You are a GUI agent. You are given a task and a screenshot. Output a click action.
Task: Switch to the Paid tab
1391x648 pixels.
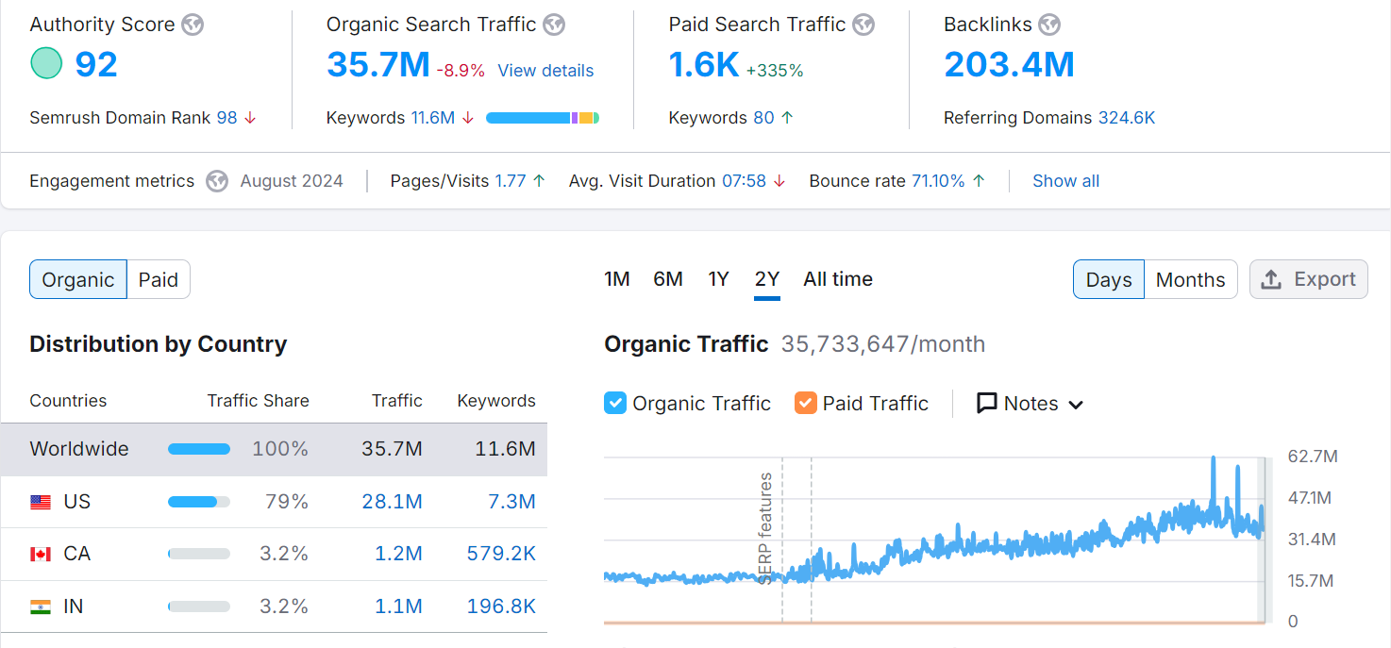pyautogui.click(x=159, y=279)
